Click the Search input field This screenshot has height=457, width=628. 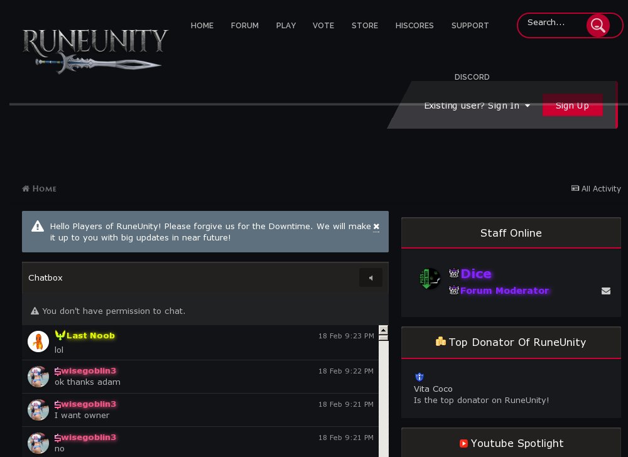[x=553, y=23]
